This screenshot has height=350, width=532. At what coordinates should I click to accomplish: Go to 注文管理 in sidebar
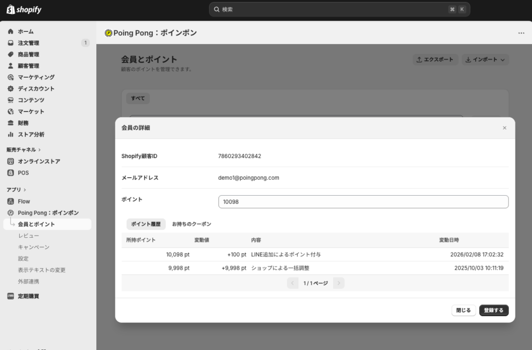pyautogui.click(x=28, y=43)
